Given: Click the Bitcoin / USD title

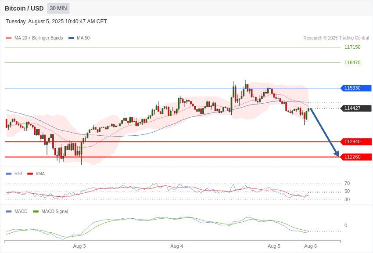Looking at the screenshot, I should 24,8.
